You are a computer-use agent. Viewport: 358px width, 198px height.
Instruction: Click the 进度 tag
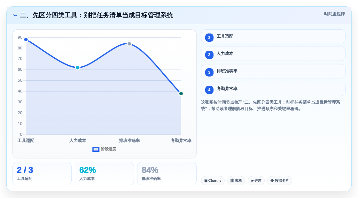[256, 181]
